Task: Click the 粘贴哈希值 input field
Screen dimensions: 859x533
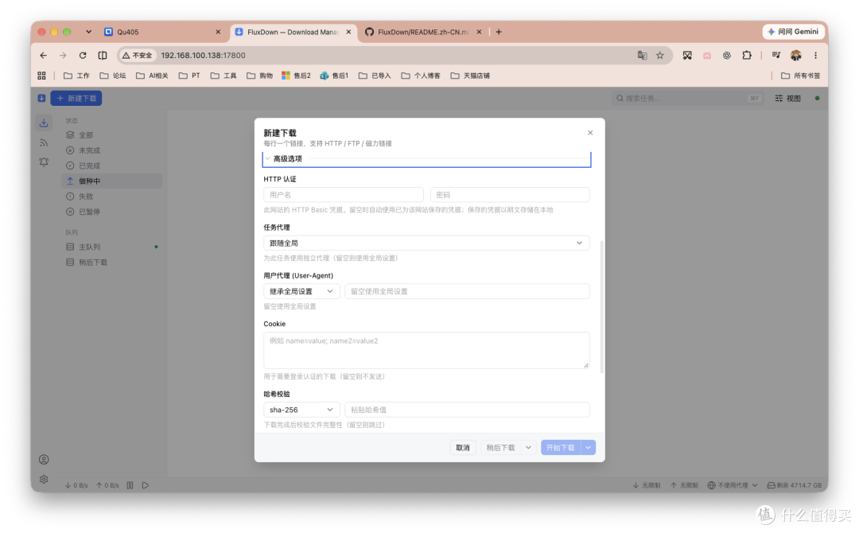Action: click(468, 410)
